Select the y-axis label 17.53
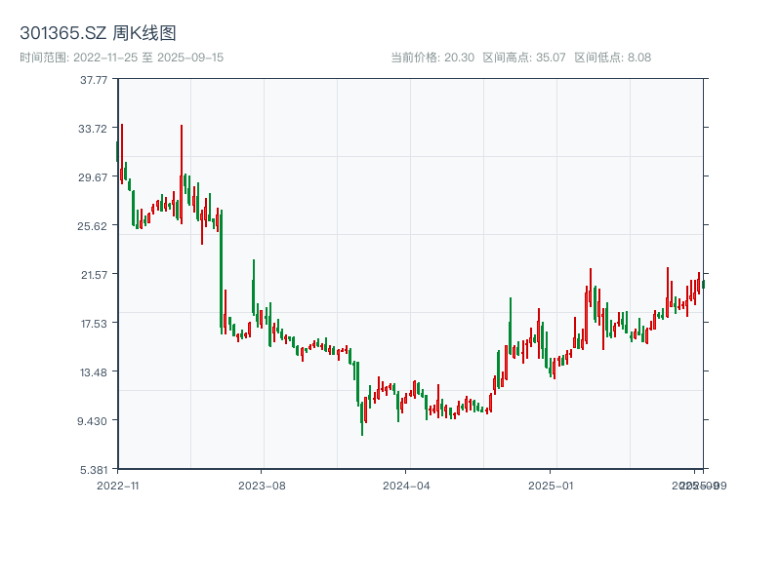The height and width of the screenshot is (585, 781). pyautogui.click(x=94, y=324)
